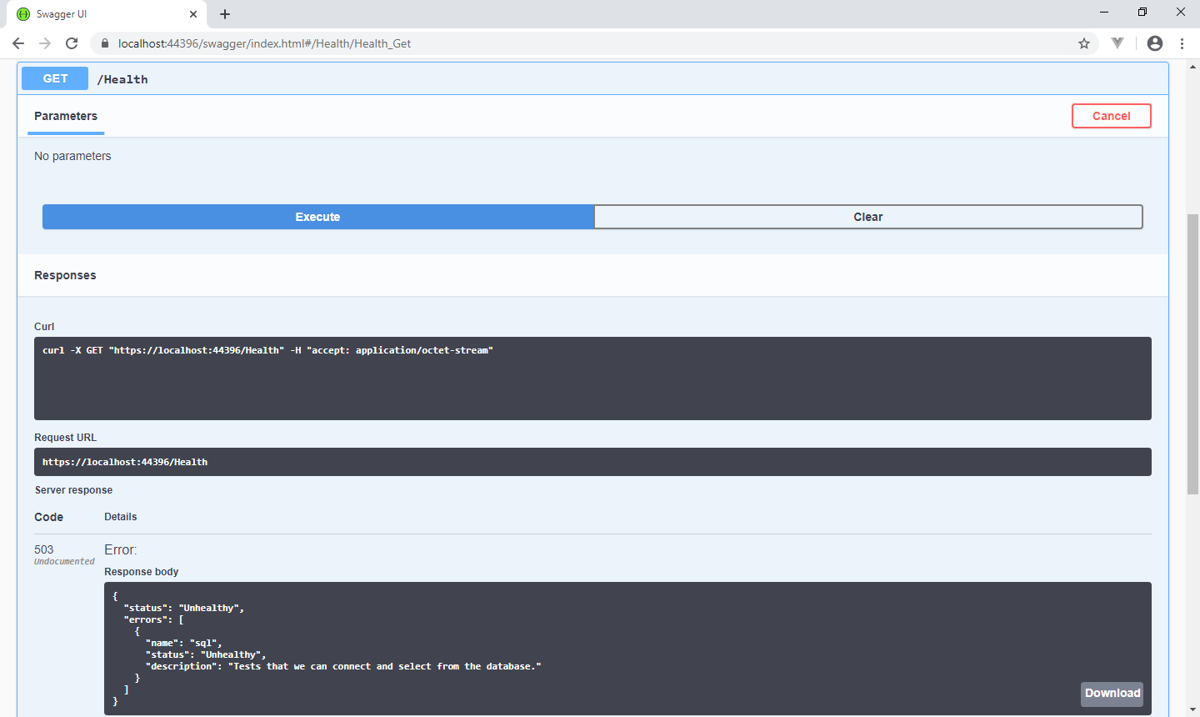Screen dimensions: 1200x717
Task: Bookmark the page using the star icon
Action: (1083, 43)
